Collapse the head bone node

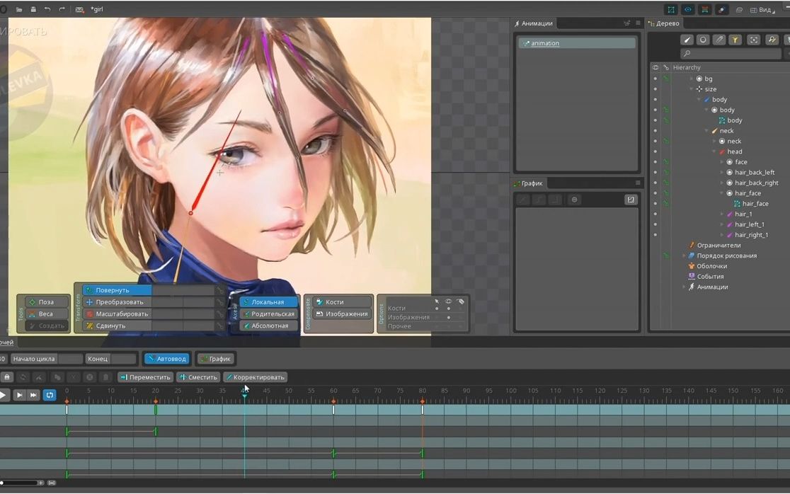[x=714, y=151]
